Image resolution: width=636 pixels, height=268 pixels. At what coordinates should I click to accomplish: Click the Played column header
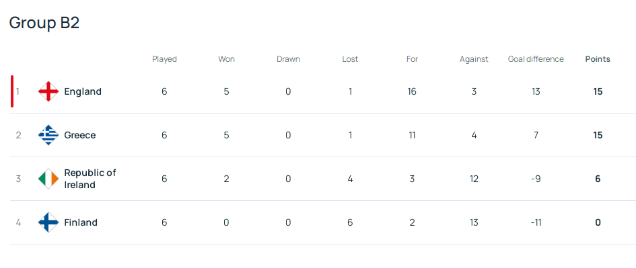click(x=164, y=59)
